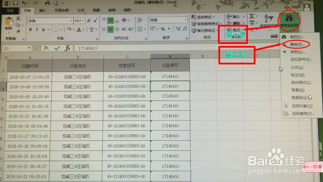Switch to 页面布局 ribbon tab

tap(62, 10)
